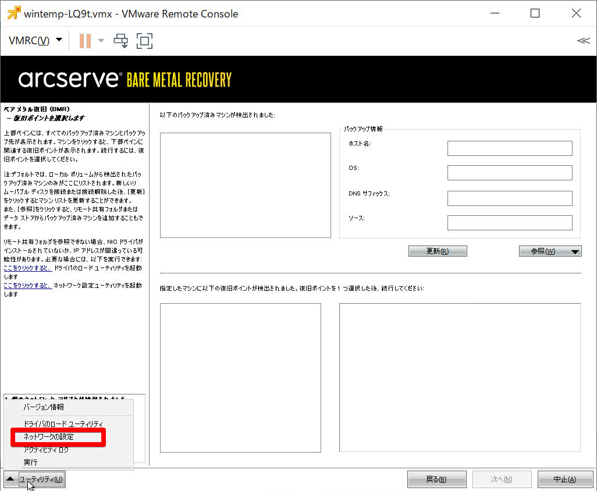The image size is (597, 491).
Task: Open the VMRC(V) menu dropdown
Action: click(35, 40)
